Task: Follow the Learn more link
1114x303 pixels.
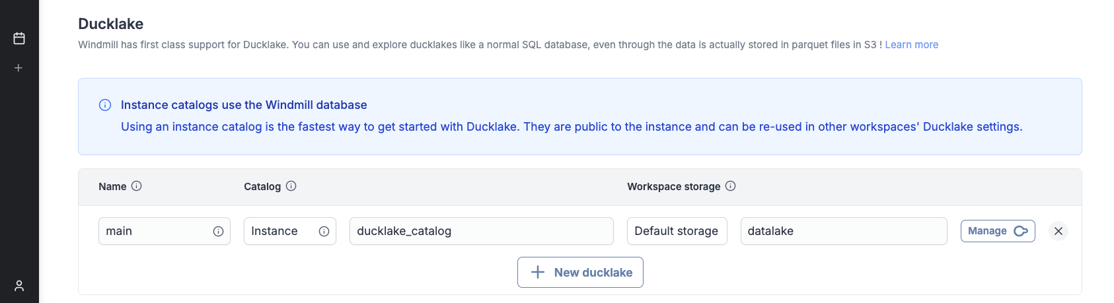Action: [911, 45]
